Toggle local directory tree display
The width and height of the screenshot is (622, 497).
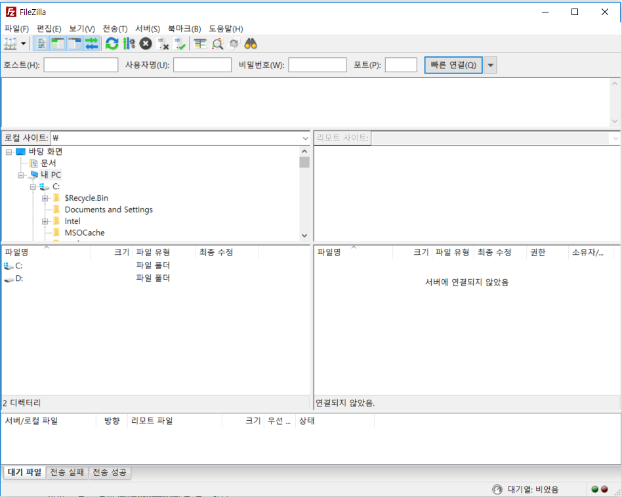click(58, 44)
